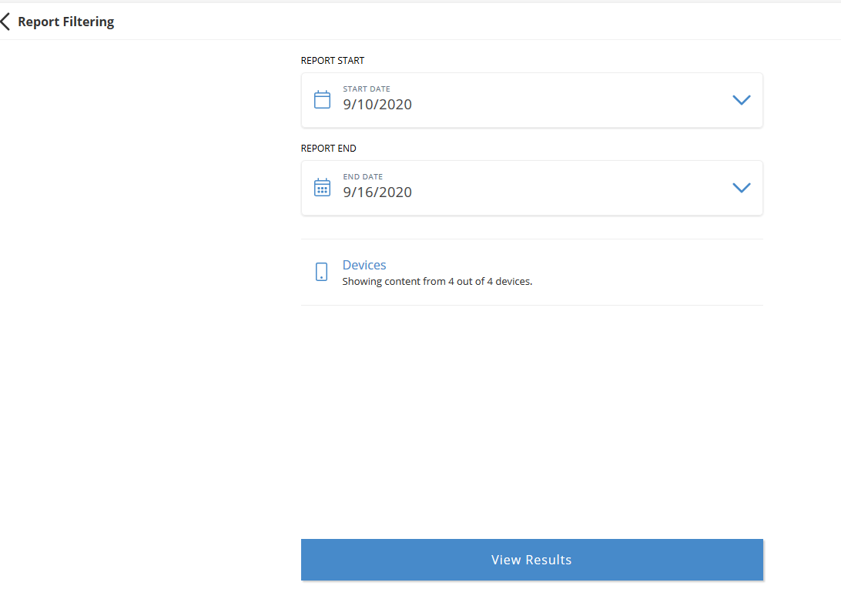Viewport: 841px width, 609px height.
Task: Go back using the left arrow icon
Action: (x=5, y=22)
